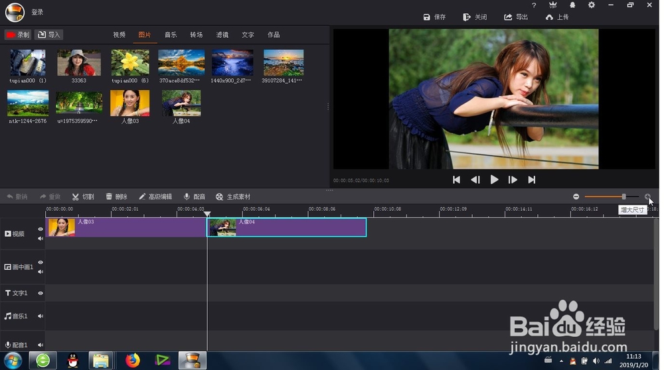
Task: Open the QQ penguin taskbar icon
Action: tap(73, 361)
